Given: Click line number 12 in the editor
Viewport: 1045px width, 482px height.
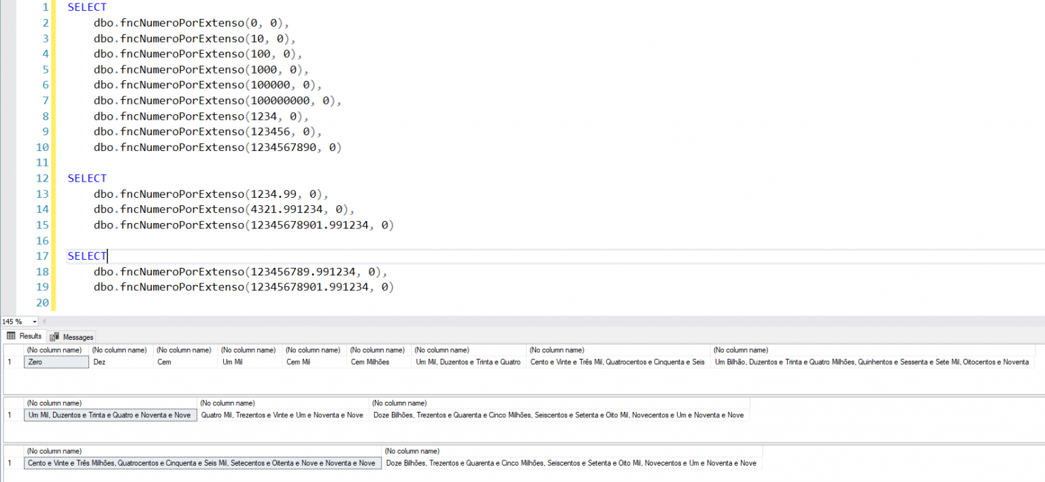Looking at the screenshot, I should (x=42, y=178).
